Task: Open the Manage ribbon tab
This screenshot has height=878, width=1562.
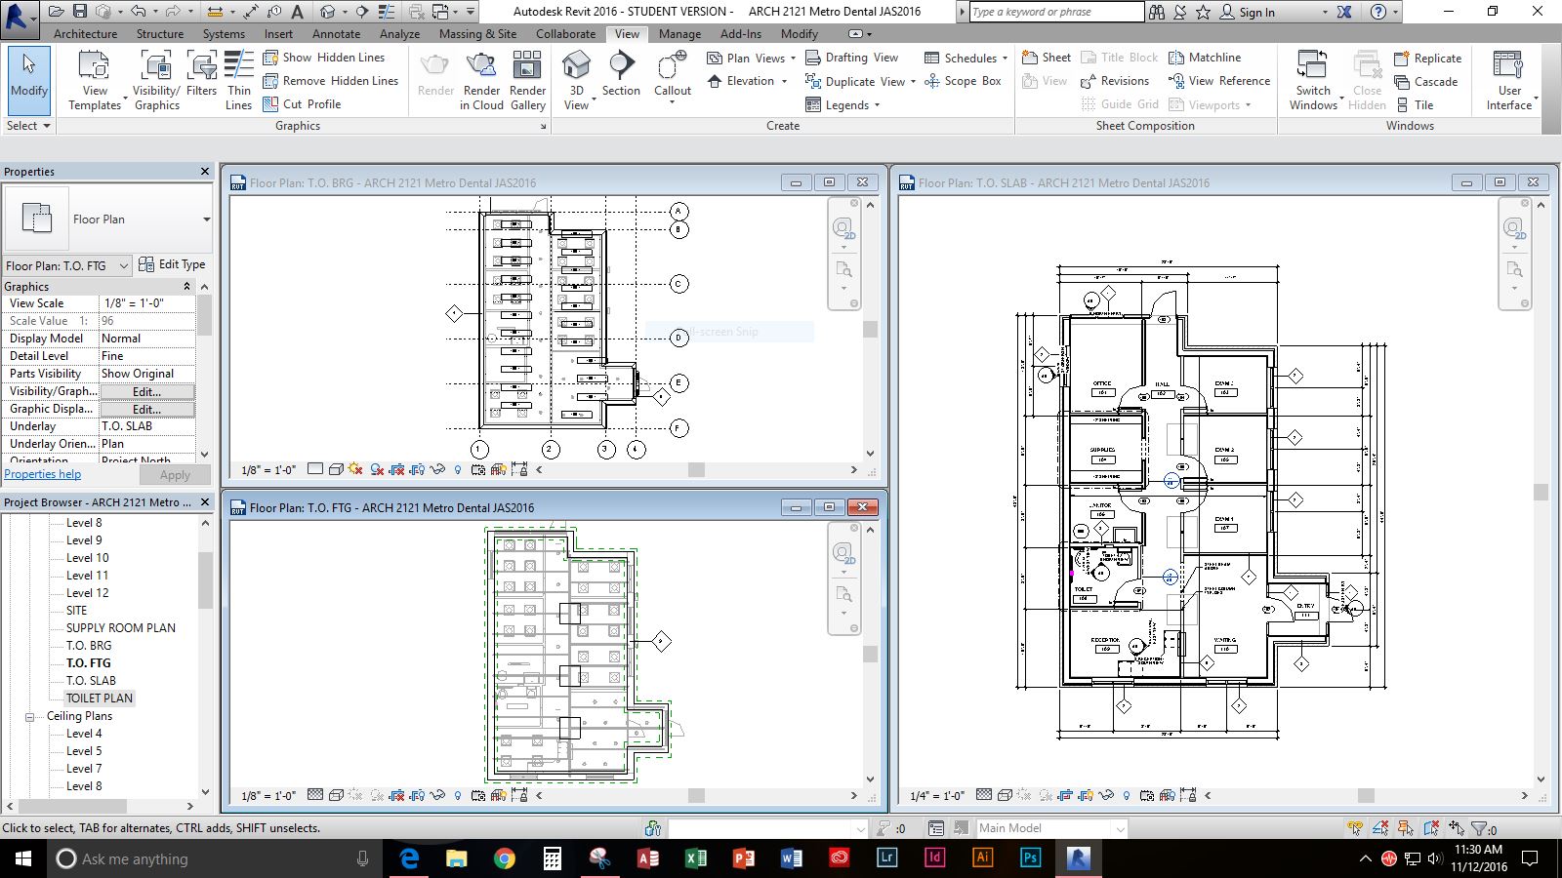Action: click(x=679, y=33)
